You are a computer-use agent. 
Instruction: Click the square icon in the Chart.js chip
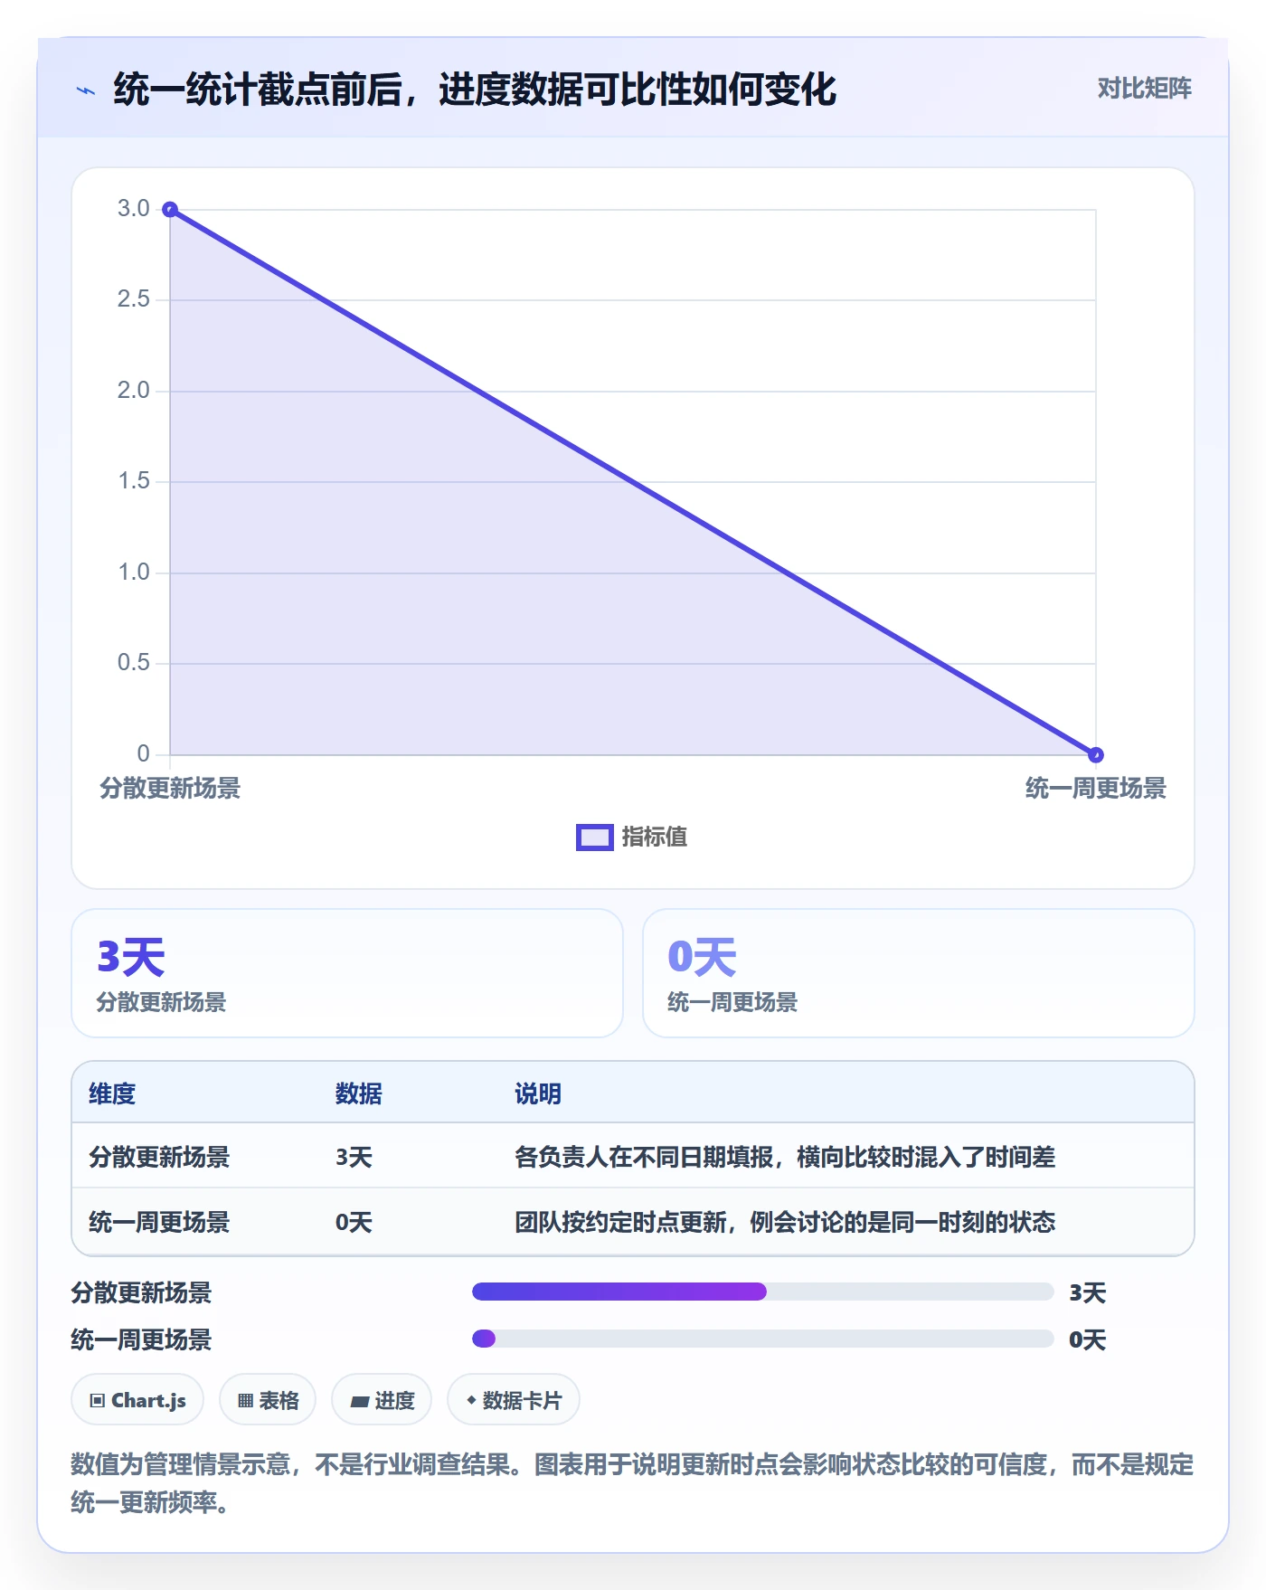(x=98, y=1401)
